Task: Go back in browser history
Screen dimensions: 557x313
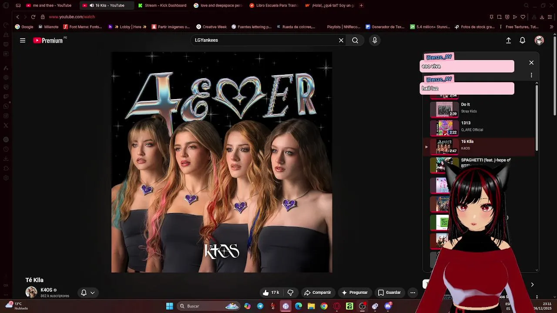Action: click(x=17, y=17)
